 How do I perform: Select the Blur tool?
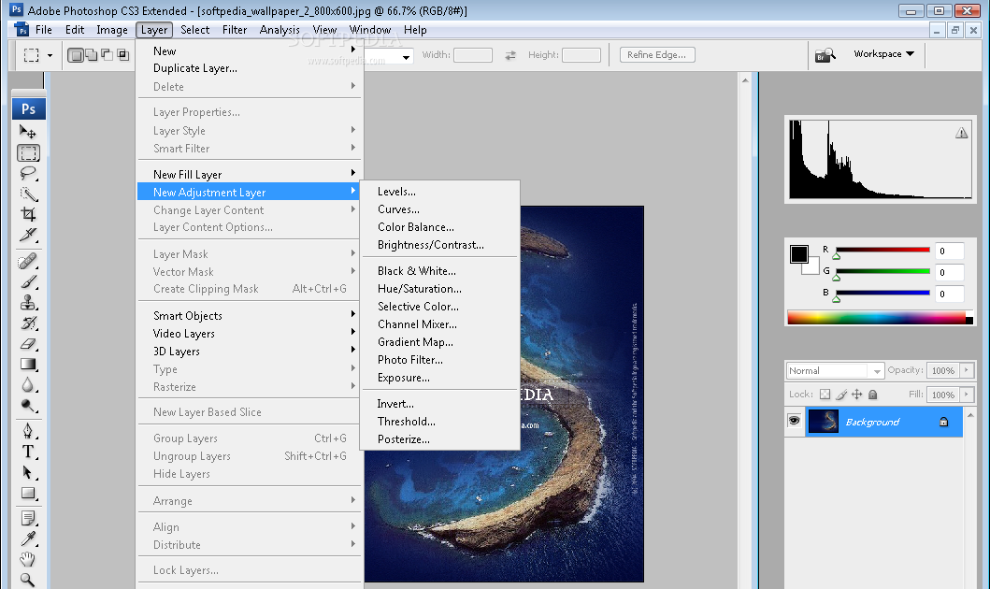(x=28, y=384)
